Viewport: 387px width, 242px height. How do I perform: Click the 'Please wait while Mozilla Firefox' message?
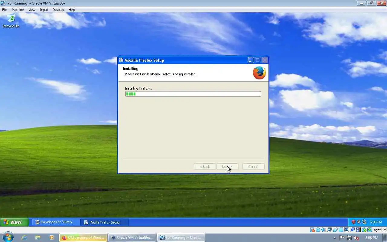161,74
